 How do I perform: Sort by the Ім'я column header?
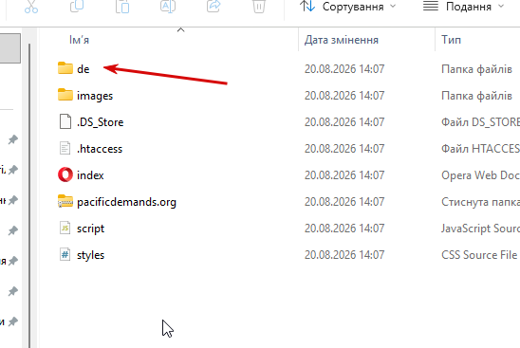point(79,40)
